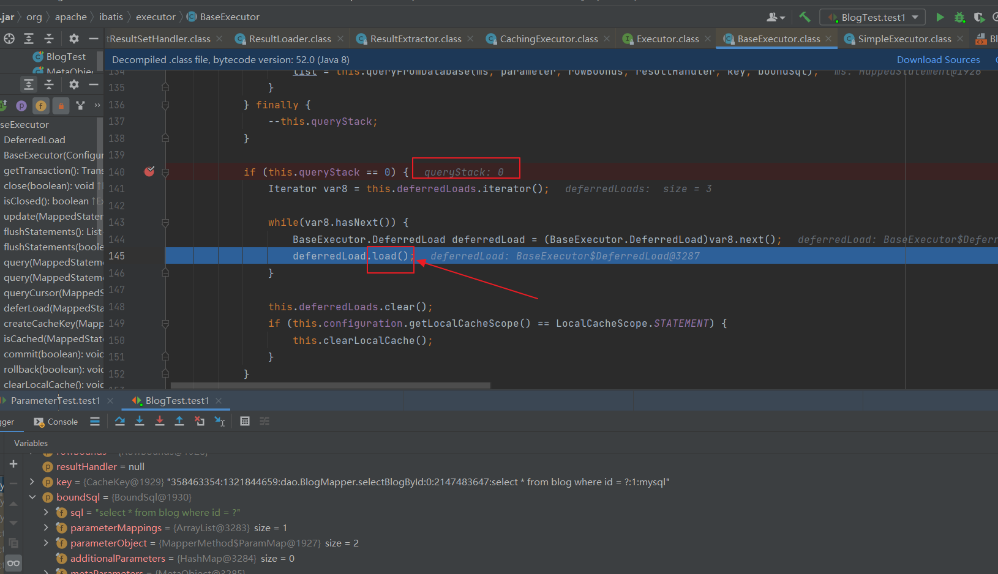Toggle show fields (orange f) filter
998x574 pixels.
pyautogui.click(x=41, y=106)
